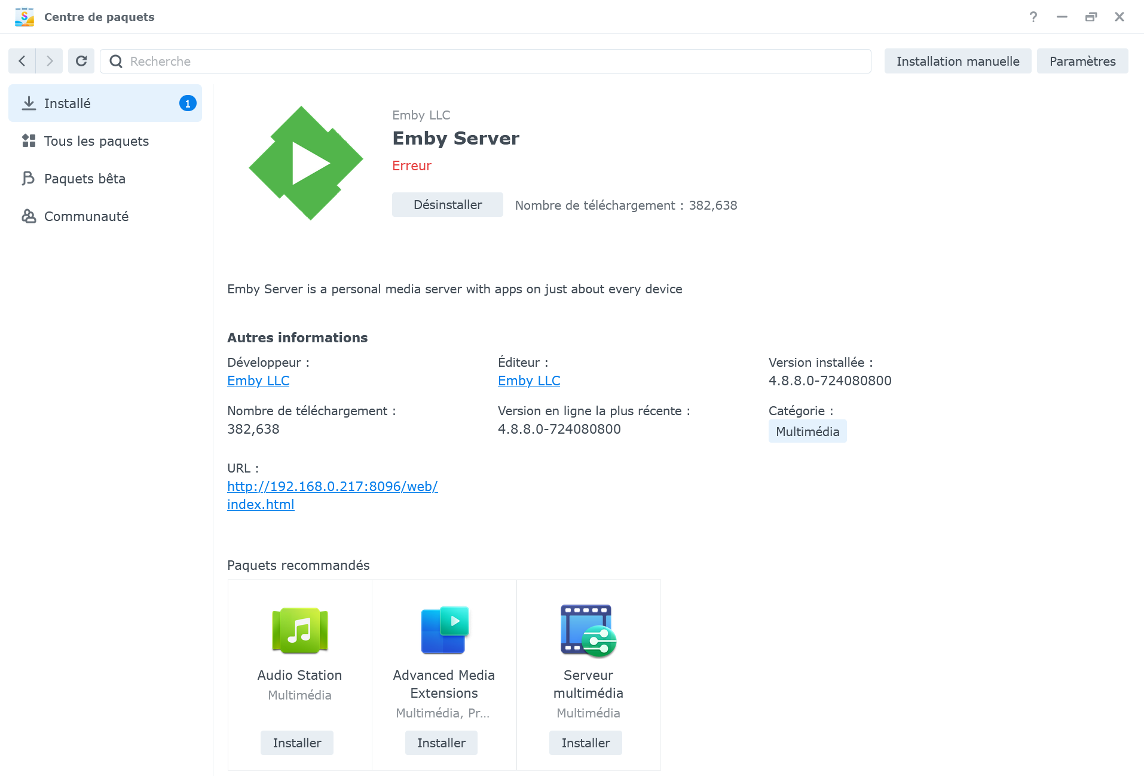Click the Advanced Media Extensions icon

[445, 631]
